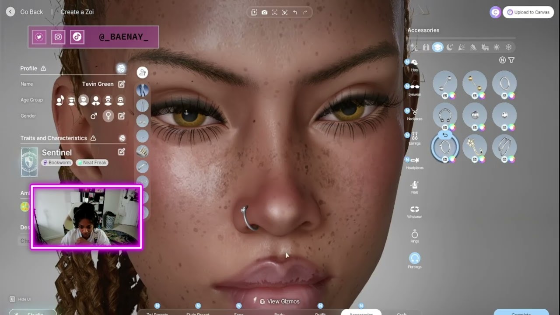Click the Accessories panel heading
560x315 pixels.
423,30
